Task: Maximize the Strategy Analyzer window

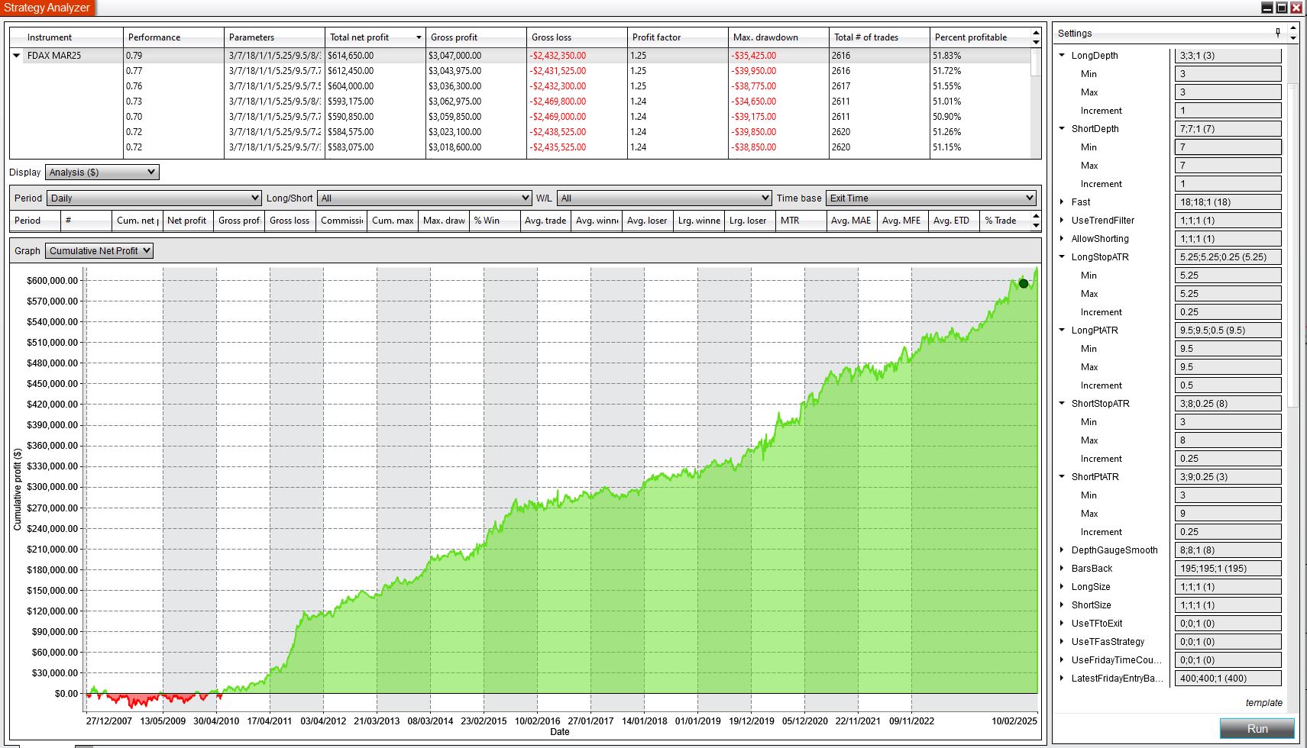Action: (1282, 8)
